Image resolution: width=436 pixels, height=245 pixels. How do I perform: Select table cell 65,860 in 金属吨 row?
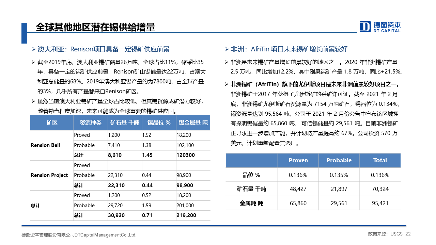pos(298,203)
